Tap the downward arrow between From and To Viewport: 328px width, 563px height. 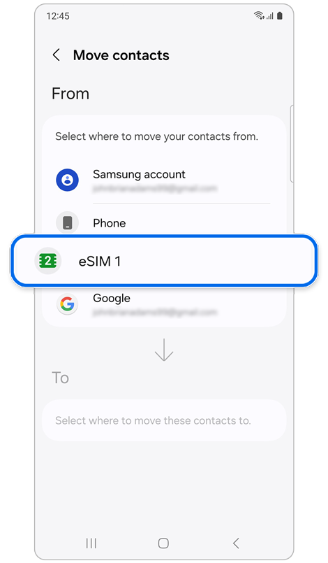164,350
